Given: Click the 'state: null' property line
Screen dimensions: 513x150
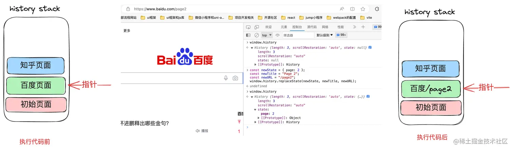Looking at the screenshot, I should 268,60.
